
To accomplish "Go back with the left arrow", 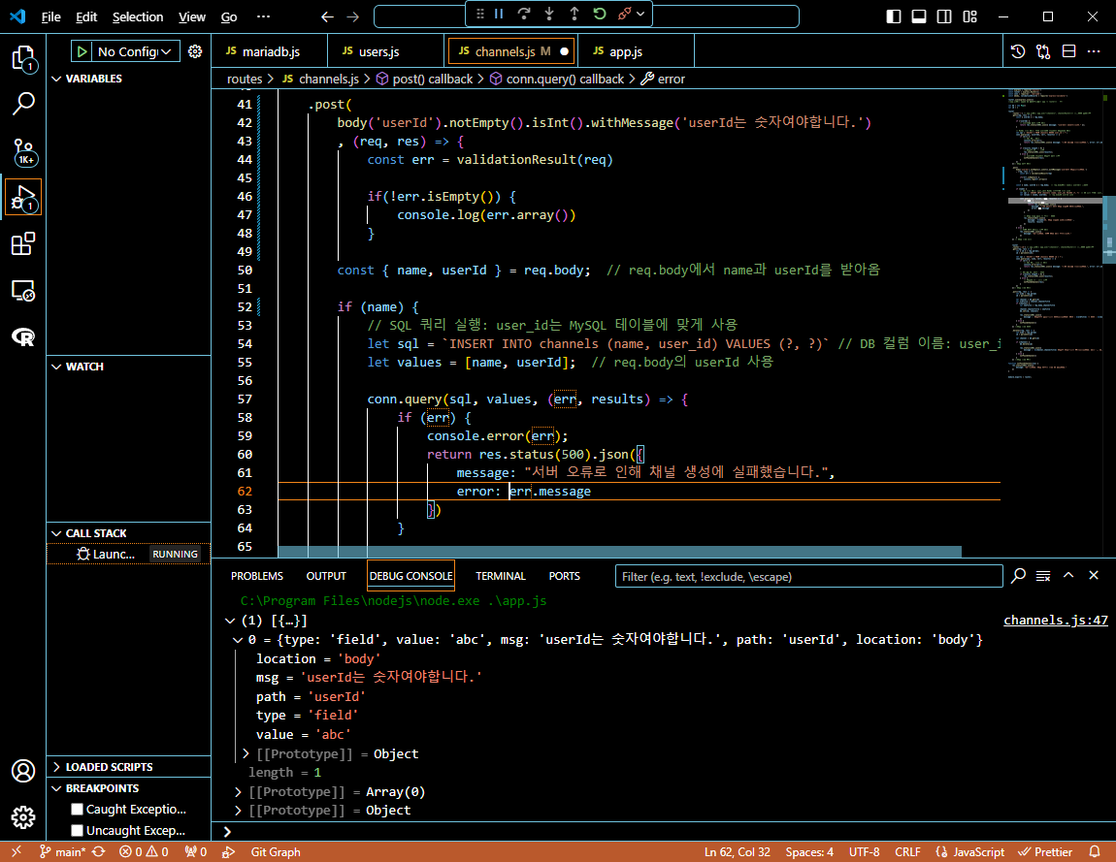I will click(x=327, y=16).
